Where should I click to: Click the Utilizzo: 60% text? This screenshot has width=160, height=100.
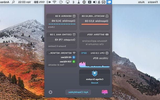coord(100,58)
